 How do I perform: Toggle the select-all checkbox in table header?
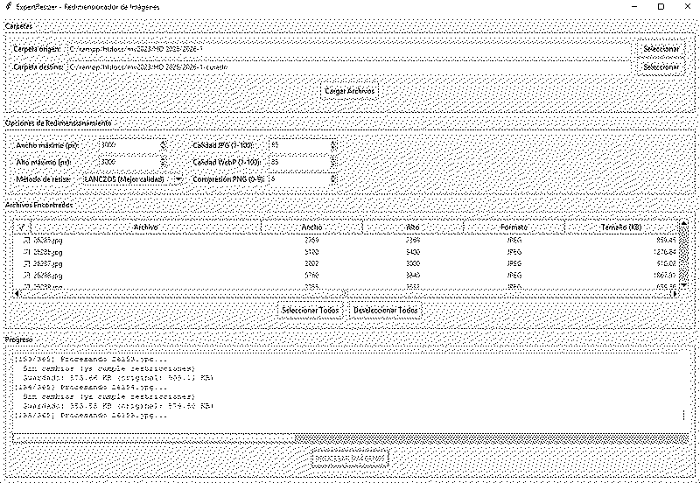tap(23, 227)
